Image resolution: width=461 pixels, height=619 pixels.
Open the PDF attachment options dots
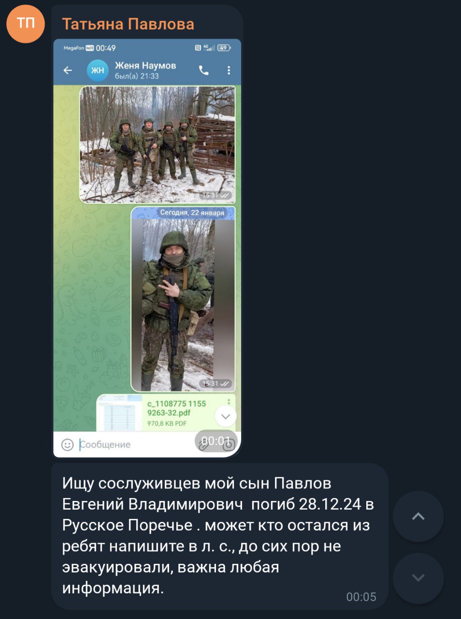229,402
